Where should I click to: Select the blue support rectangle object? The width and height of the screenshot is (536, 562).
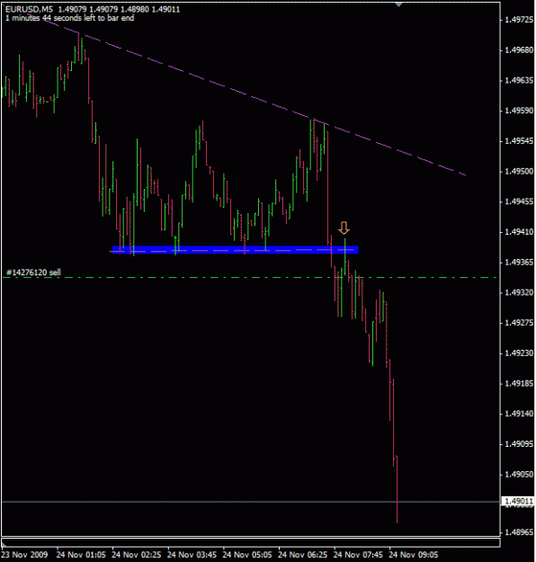click(236, 250)
